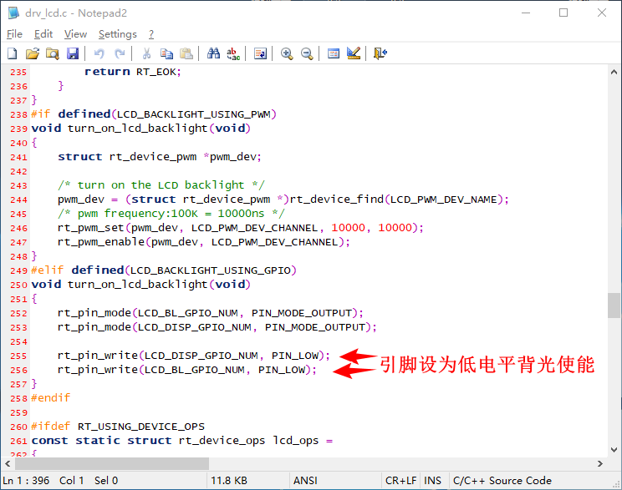Viewport: 622px width, 490px height.
Task: Open the View menu
Action: (x=75, y=34)
